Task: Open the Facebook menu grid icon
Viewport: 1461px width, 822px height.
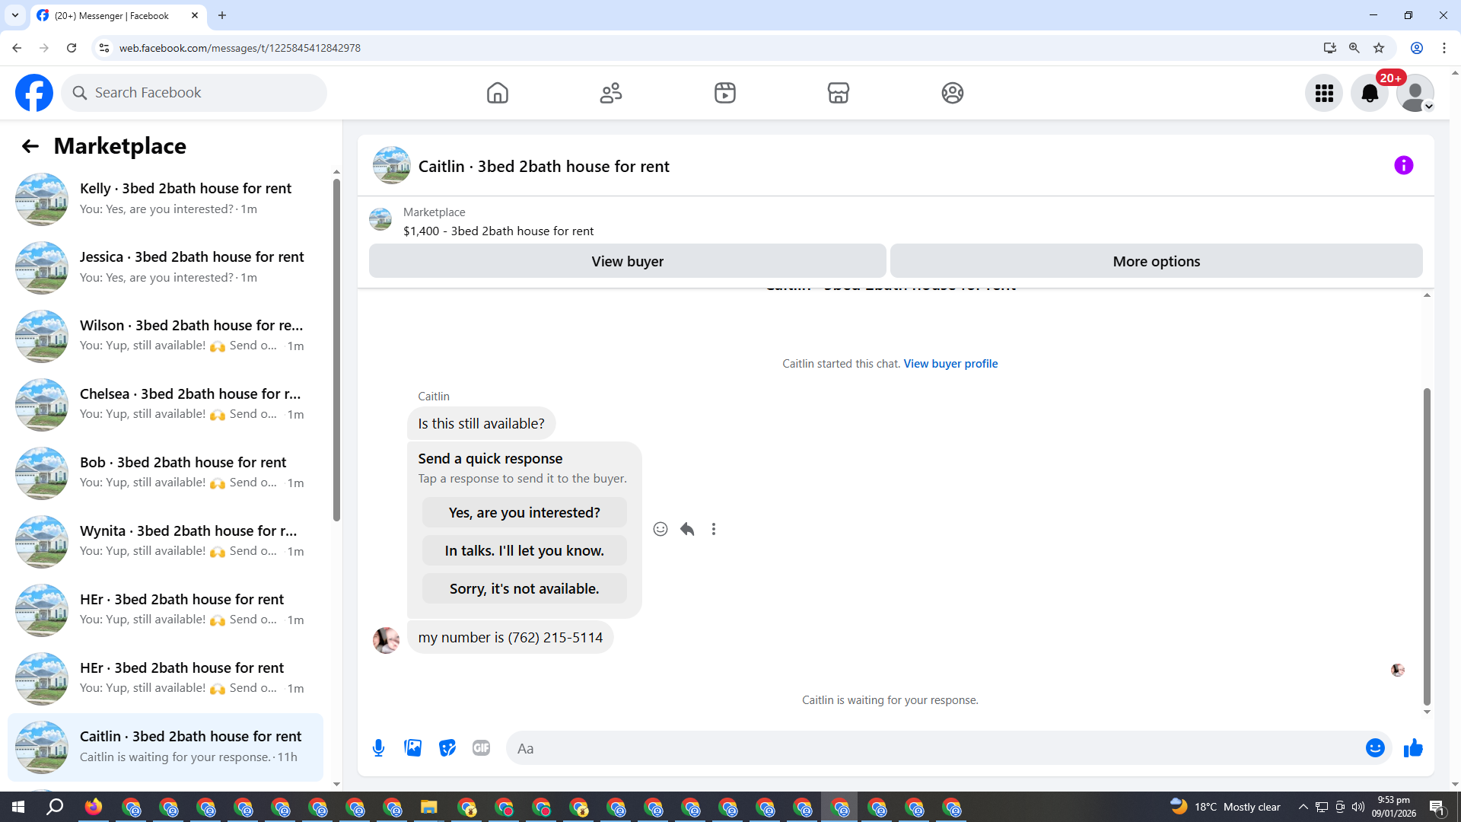Action: pyautogui.click(x=1324, y=93)
